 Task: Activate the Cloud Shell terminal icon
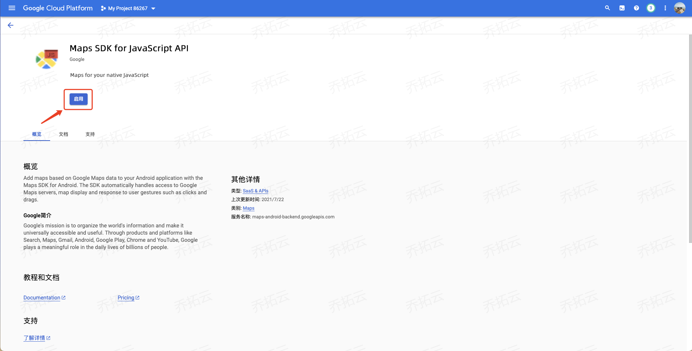point(622,8)
